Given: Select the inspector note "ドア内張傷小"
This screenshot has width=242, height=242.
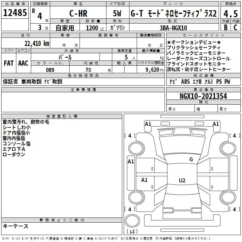Looking at the screenshot, I should pos(16,133).
